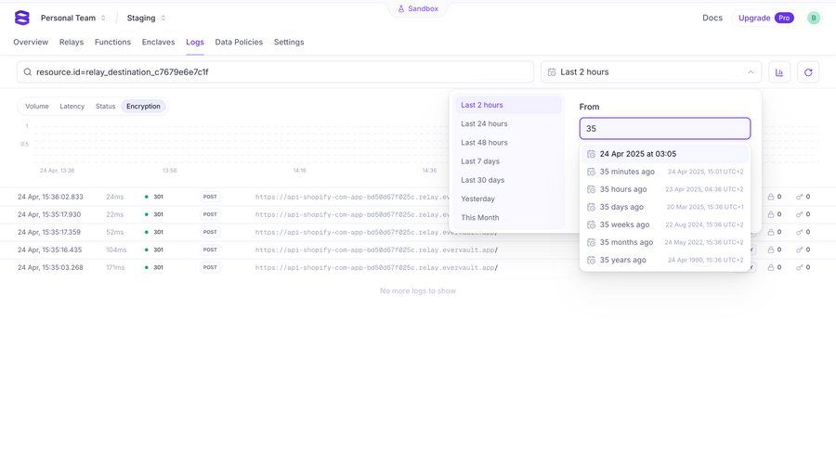Click the From date input containing 35
The image size is (836, 449).
pos(665,128)
